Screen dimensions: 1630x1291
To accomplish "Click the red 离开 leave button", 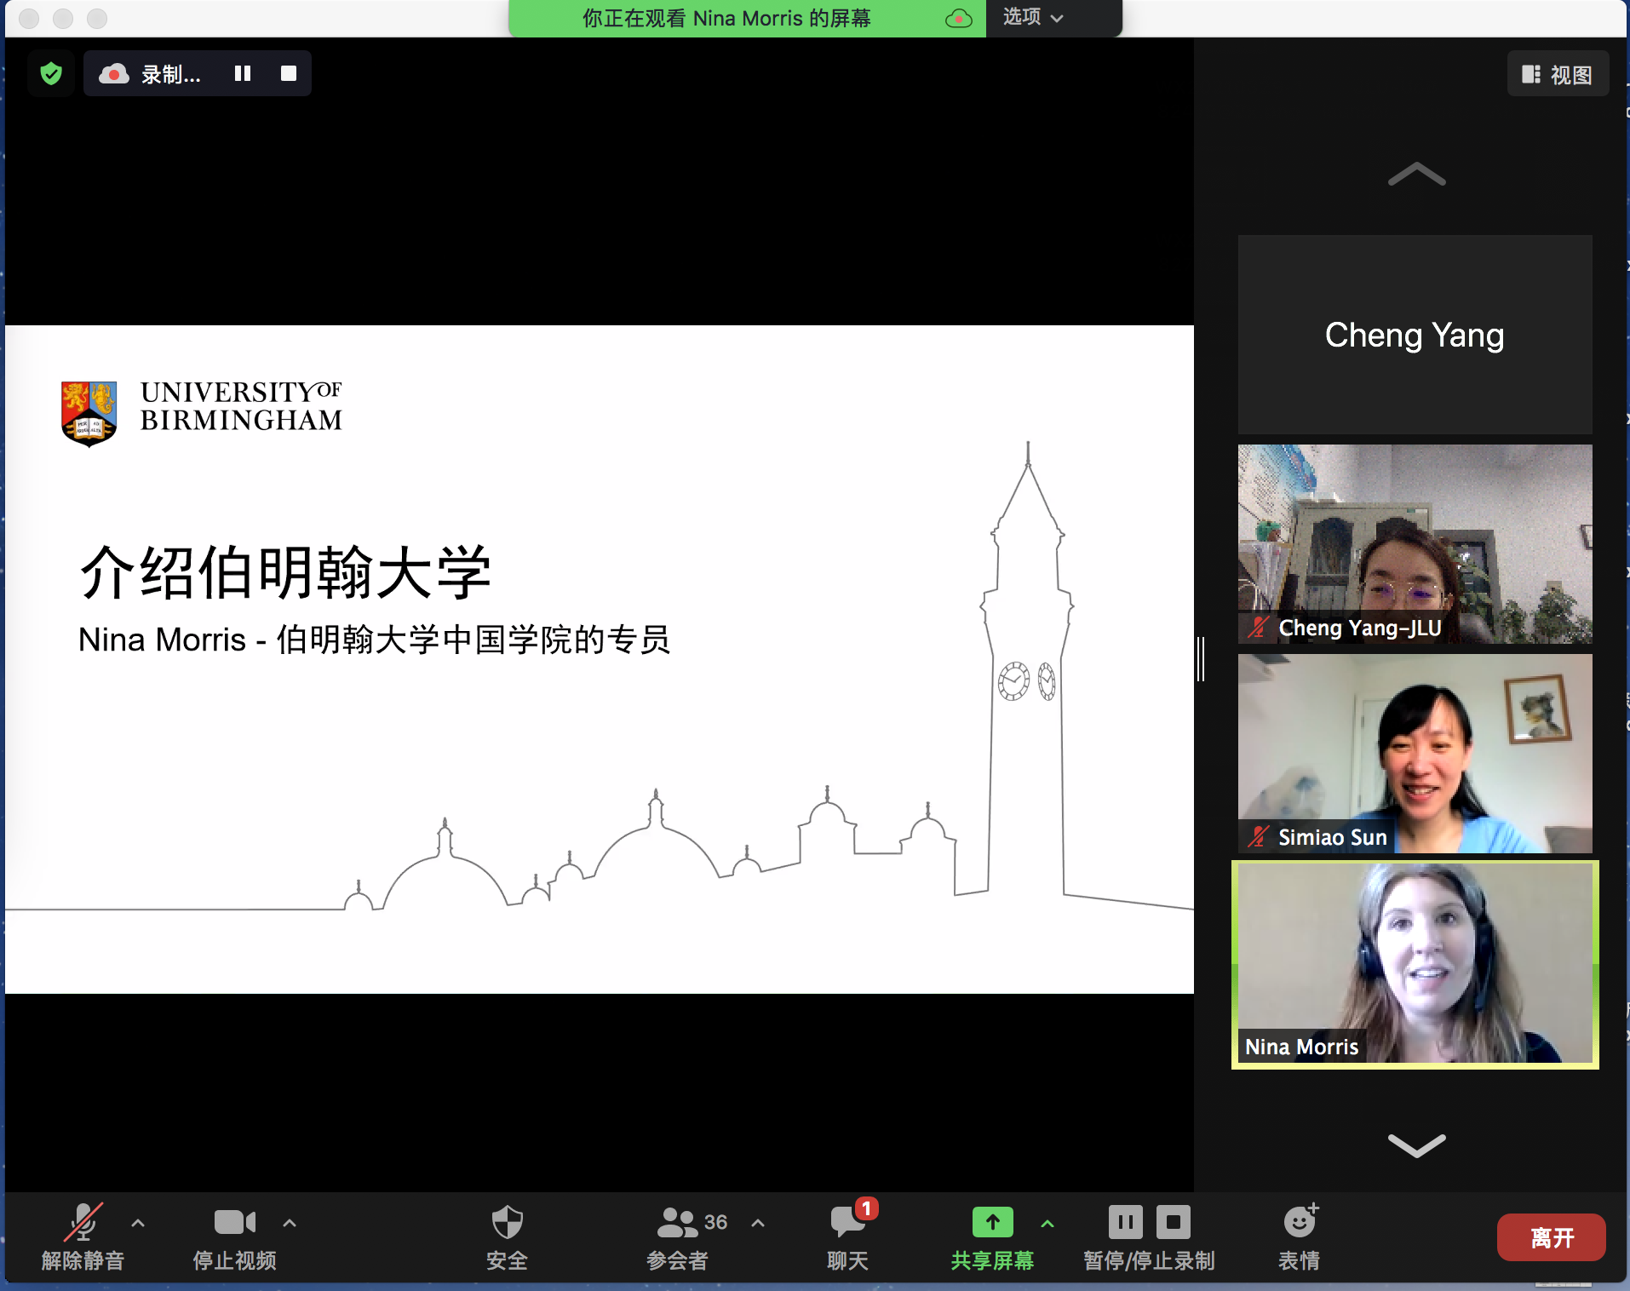I will coord(1551,1237).
